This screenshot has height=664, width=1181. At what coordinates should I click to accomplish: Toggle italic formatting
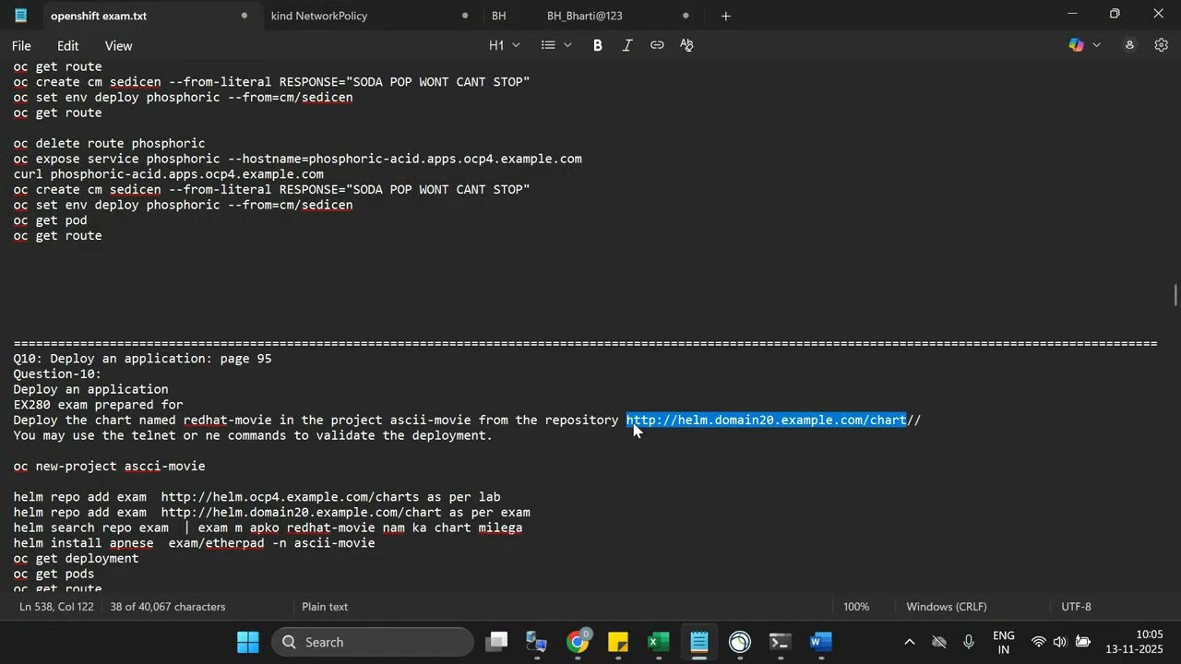(627, 45)
